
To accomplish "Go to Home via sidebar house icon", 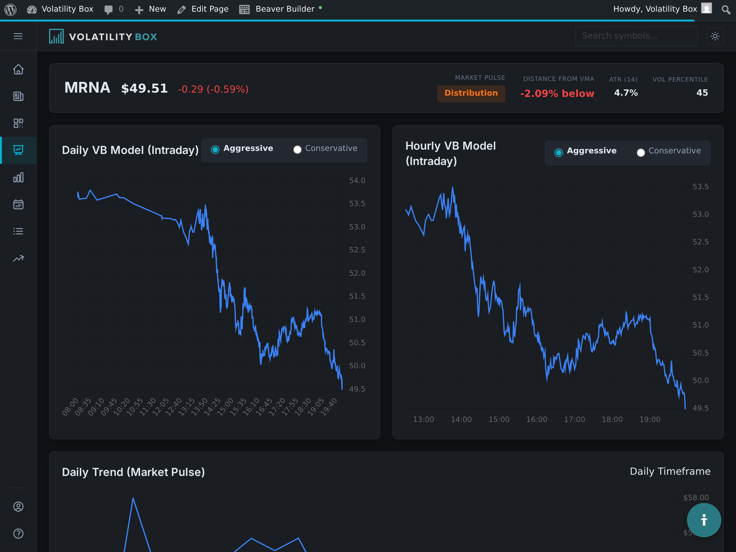I will (18, 69).
